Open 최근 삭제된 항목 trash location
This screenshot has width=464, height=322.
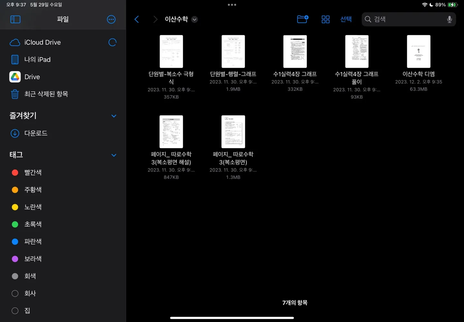coord(46,94)
